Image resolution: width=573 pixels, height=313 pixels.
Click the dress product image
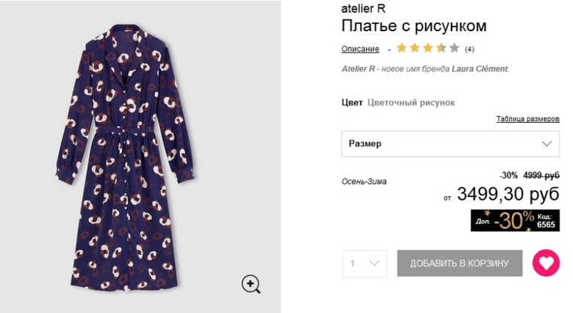tap(129, 156)
